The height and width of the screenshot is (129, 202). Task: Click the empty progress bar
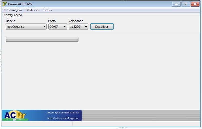click(x=42, y=39)
